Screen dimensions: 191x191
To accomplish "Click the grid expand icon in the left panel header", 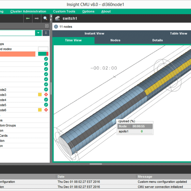I will [47, 26].
